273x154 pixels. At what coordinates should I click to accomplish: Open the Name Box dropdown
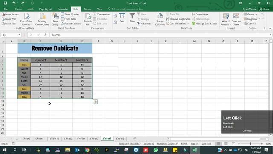[19, 35]
